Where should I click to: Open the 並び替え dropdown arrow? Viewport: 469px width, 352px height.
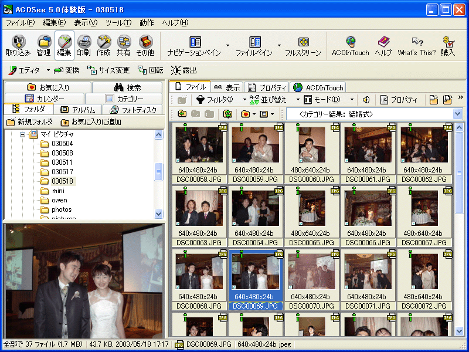click(298, 100)
